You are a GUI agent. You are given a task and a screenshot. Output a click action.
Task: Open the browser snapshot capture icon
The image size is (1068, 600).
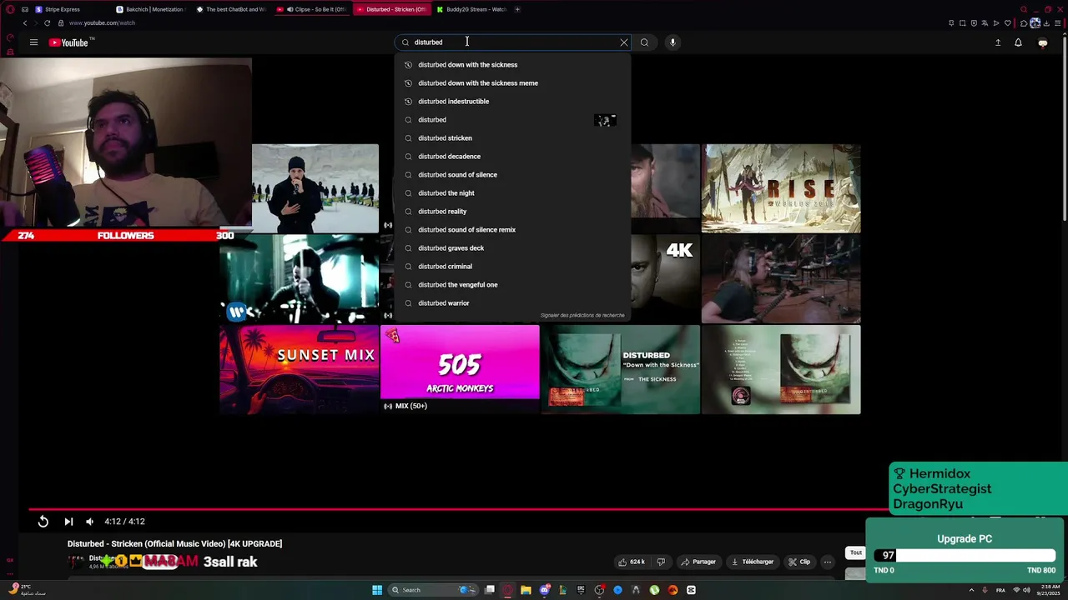[x=962, y=23]
